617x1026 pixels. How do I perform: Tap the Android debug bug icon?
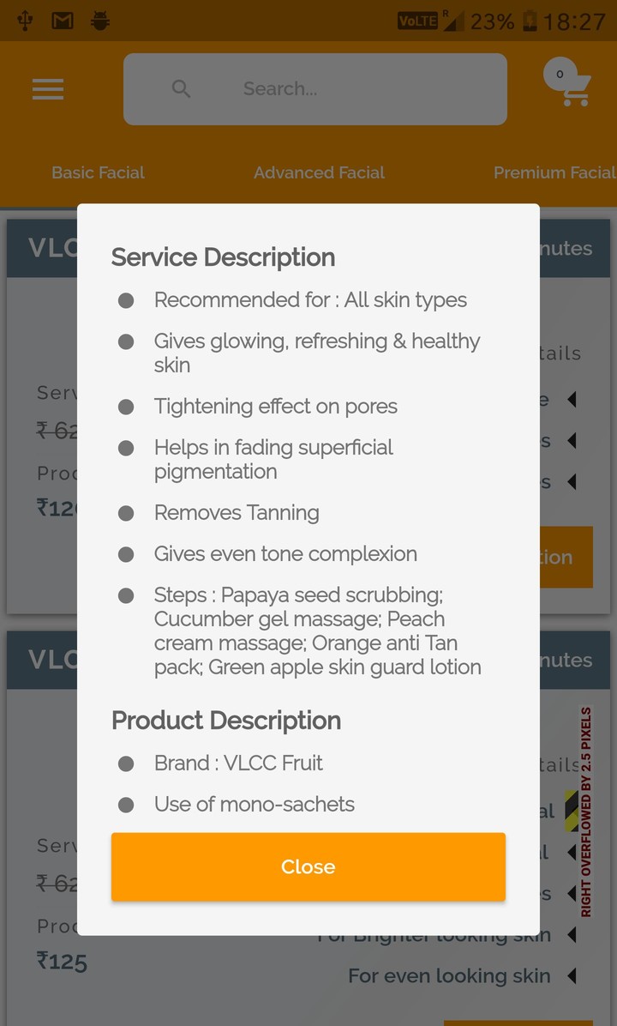(100, 21)
